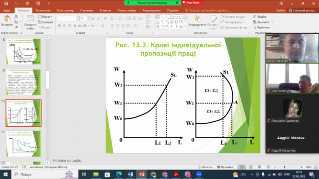The width and height of the screenshot is (319, 179).
Task: Click the zoom out minus button
Action: point(275,167)
